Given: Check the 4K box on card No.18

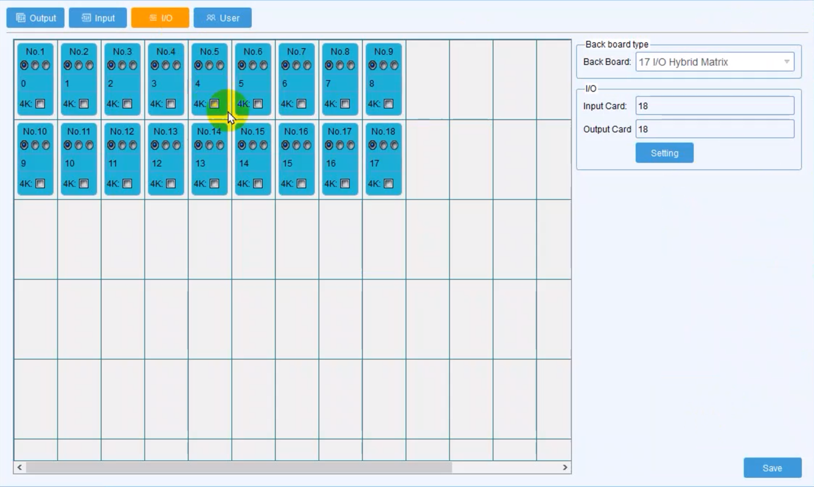Looking at the screenshot, I should click(388, 184).
